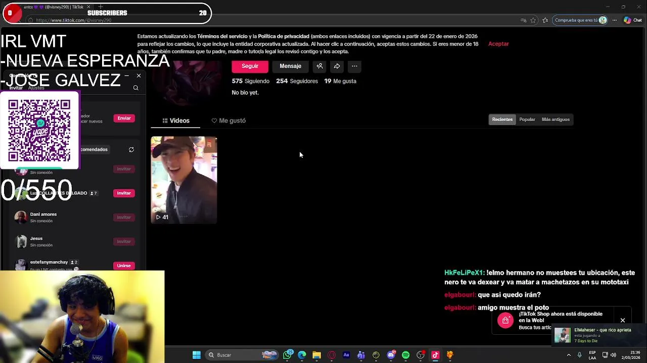Switch to the Videos tab

[176, 120]
